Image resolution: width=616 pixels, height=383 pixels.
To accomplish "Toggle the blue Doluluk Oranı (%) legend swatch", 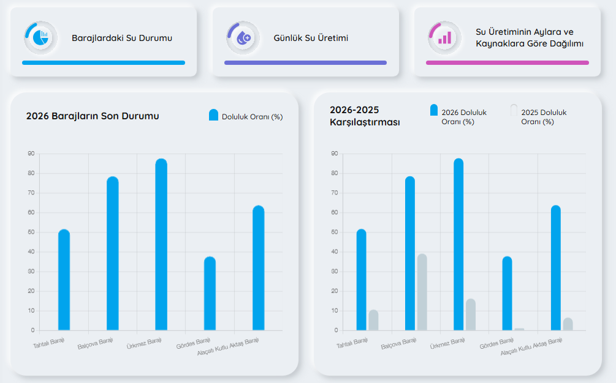I will (x=213, y=115).
